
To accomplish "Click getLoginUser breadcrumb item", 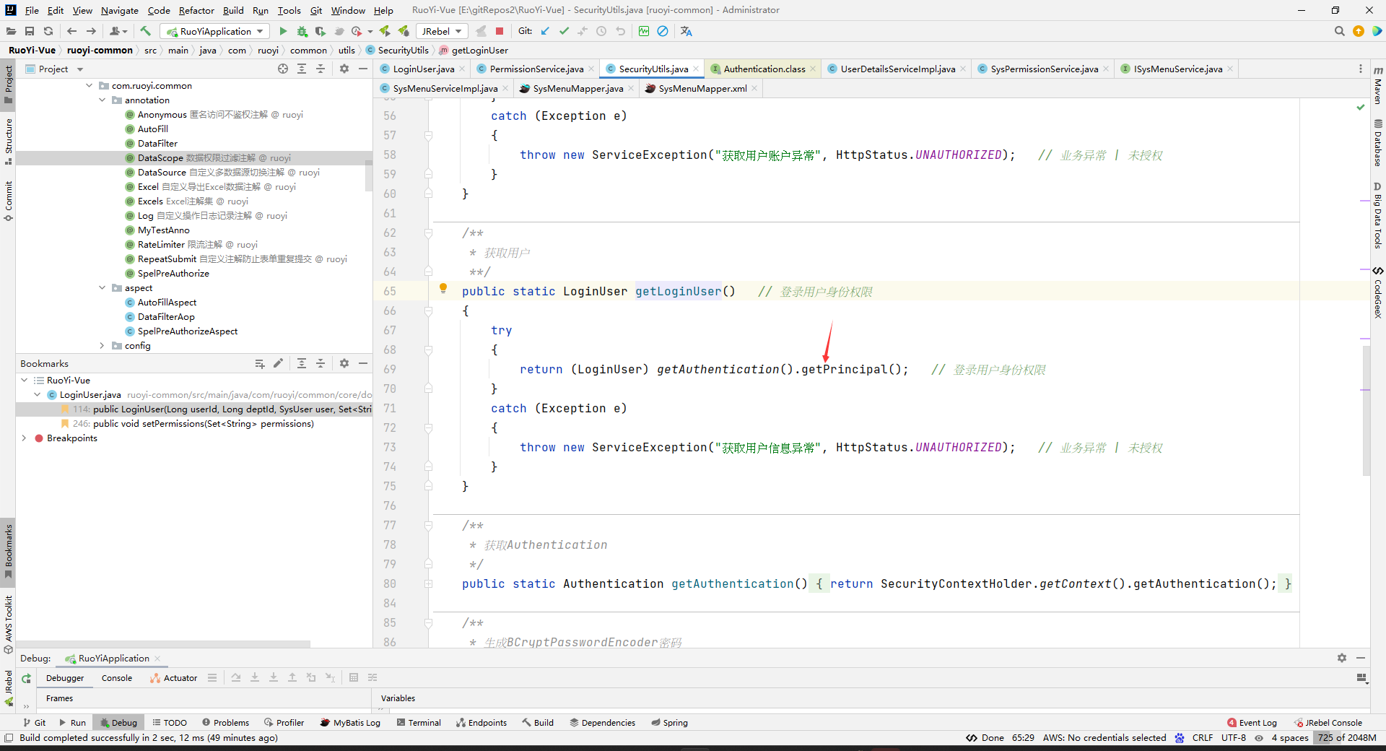I will 479,50.
